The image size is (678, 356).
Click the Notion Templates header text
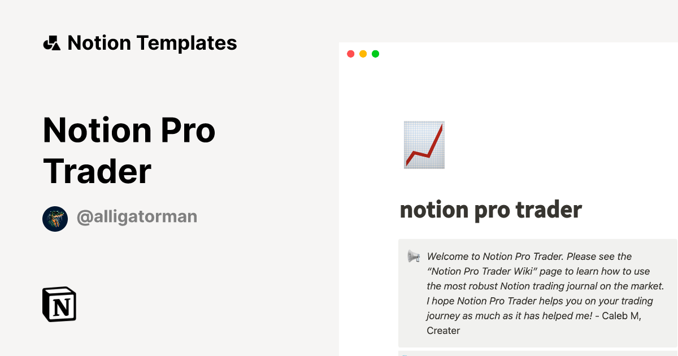point(153,42)
